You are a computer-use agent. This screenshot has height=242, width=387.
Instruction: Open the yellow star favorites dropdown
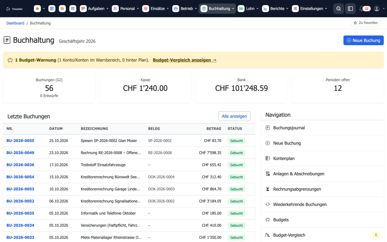click(40, 9)
